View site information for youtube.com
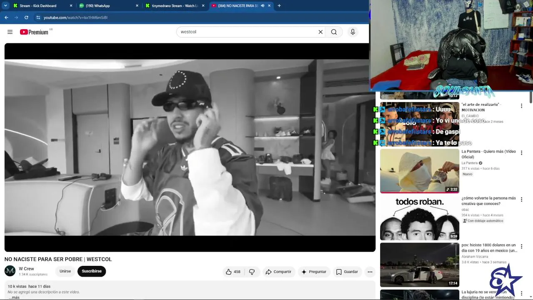533x300 pixels. point(38,17)
